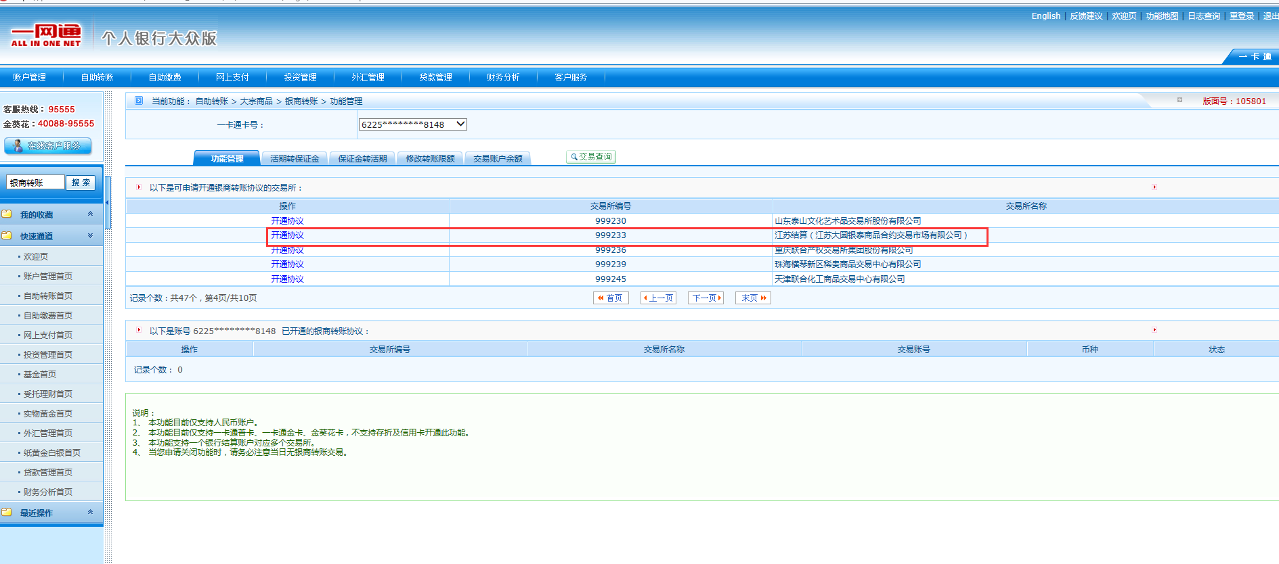Select the 功能管理 tab
The height and width of the screenshot is (564, 1279).
[227, 158]
